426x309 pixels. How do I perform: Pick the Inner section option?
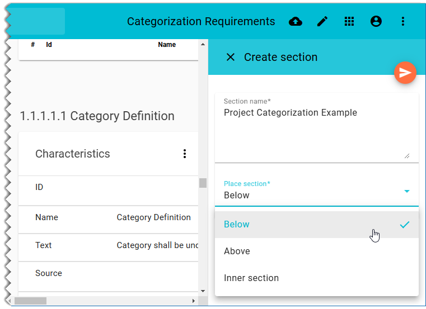point(251,278)
